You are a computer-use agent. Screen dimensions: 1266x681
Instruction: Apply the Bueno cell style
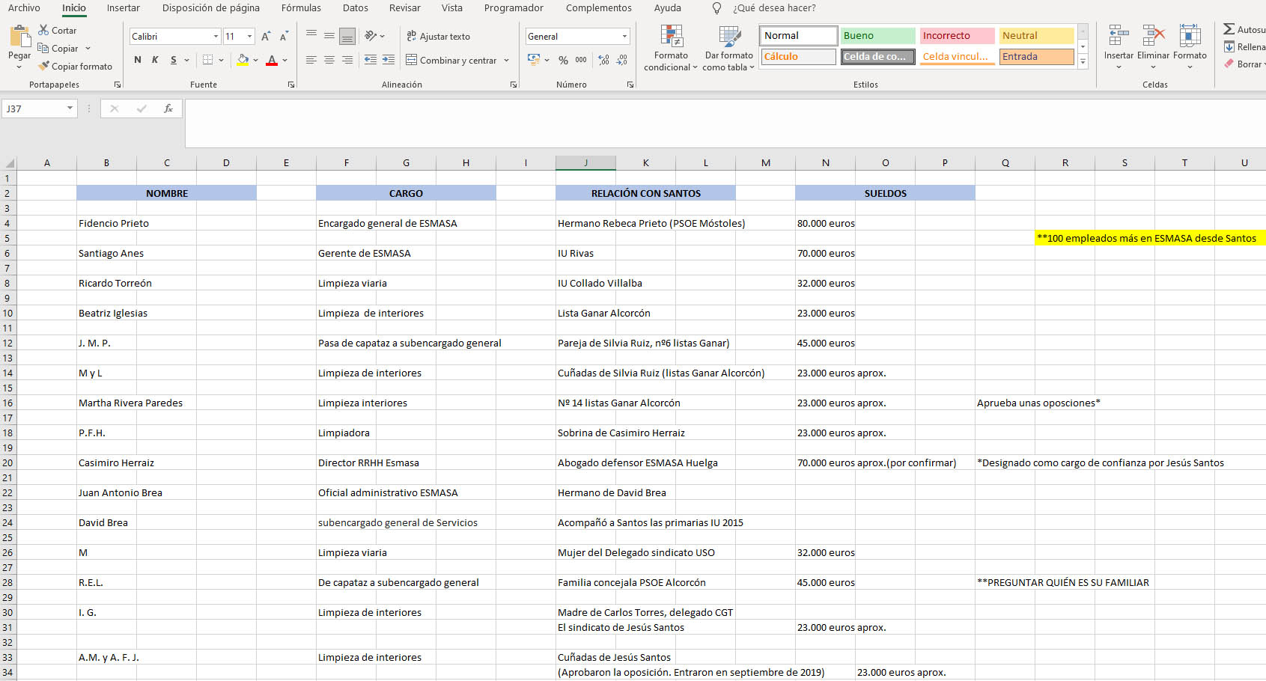[x=877, y=35]
